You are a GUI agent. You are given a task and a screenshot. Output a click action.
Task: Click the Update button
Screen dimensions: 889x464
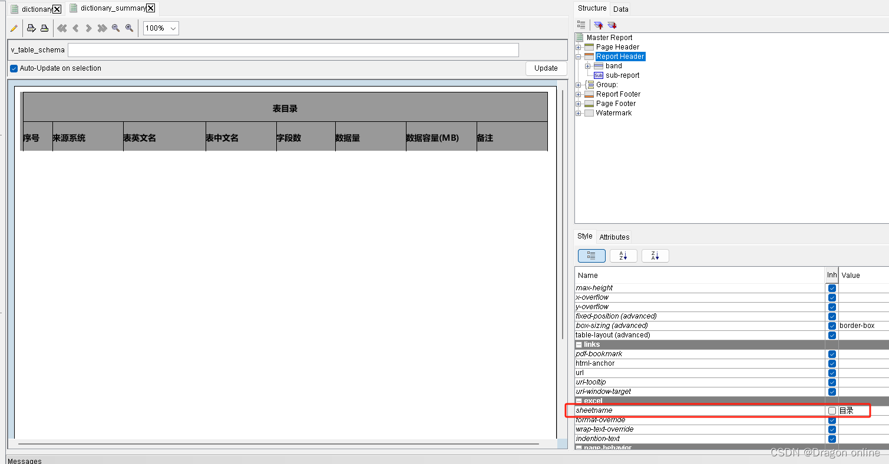pyautogui.click(x=546, y=68)
